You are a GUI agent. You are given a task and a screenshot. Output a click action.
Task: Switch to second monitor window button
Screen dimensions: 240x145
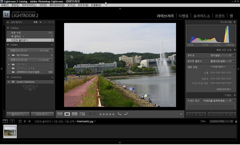point(12,121)
